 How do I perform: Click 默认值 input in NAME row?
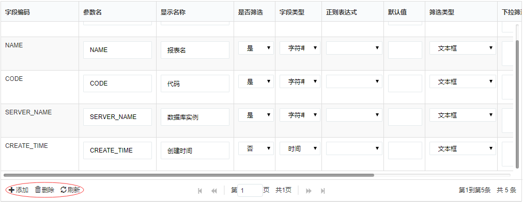click(x=405, y=50)
